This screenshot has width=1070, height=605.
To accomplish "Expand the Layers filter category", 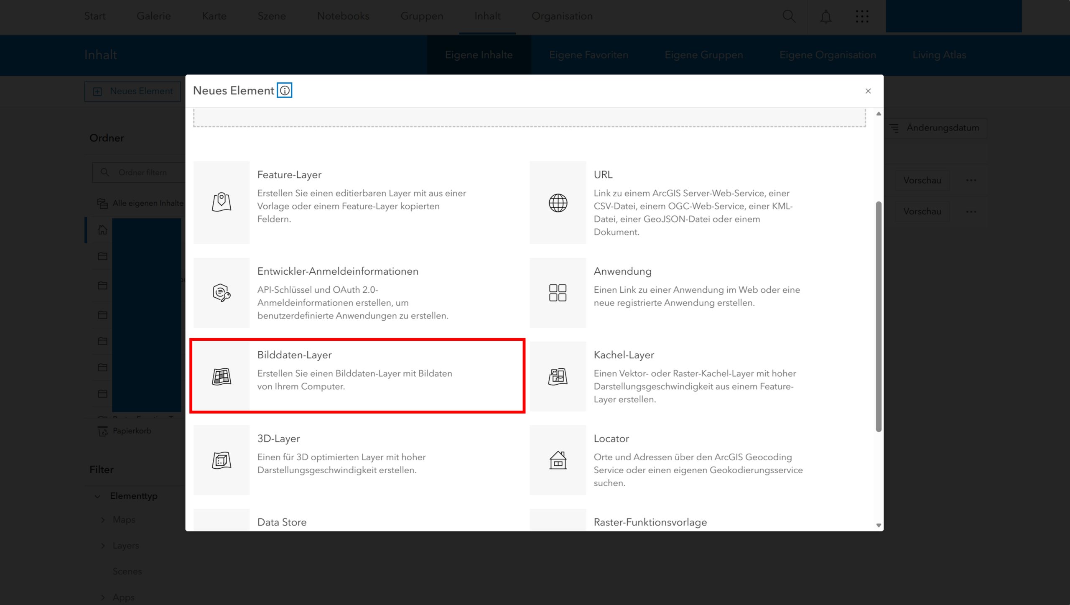I will tap(103, 546).
